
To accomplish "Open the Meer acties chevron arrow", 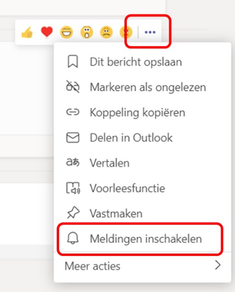I will point(218,265).
